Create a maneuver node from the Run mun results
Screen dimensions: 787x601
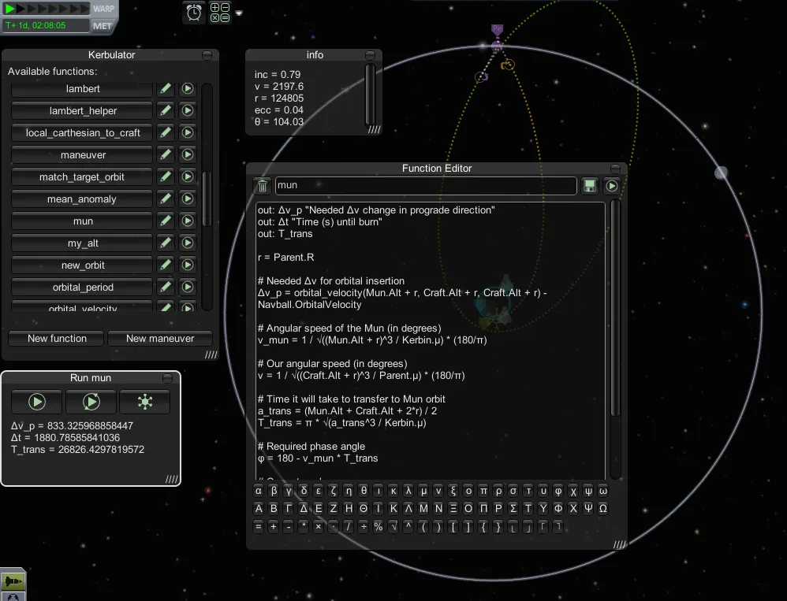tap(145, 402)
